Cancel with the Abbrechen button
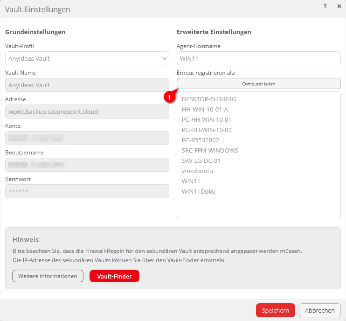 (x=320, y=310)
